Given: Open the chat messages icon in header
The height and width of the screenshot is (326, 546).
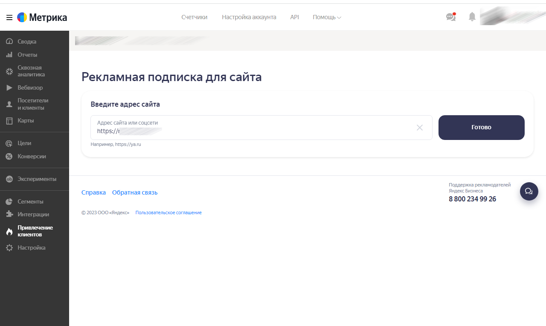Looking at the screenshot, I should 450,17.
